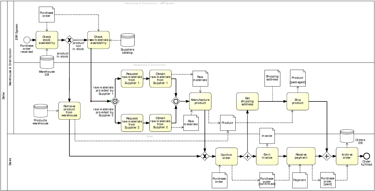Screen dimensions: 375x191
Task: Click the Shipping address data object
Action: [272, 78]
